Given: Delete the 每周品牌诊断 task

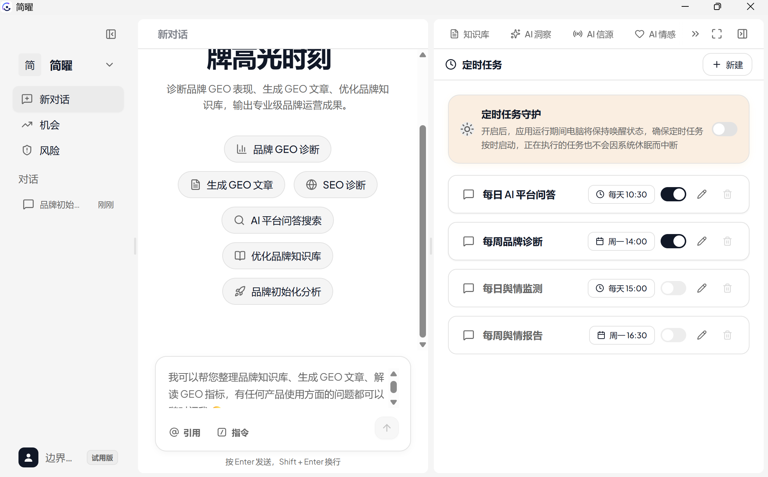Looking at the screenshot, I should click(727, 241).
